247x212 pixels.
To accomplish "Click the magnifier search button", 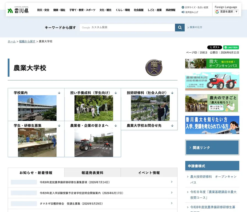I will click(x=180, y=28).
